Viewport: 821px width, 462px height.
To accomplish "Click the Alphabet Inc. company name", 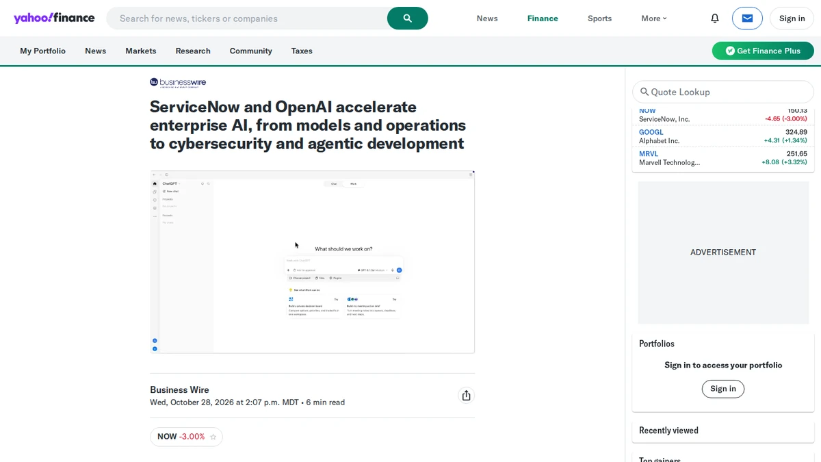I will [x=660, y=141].
